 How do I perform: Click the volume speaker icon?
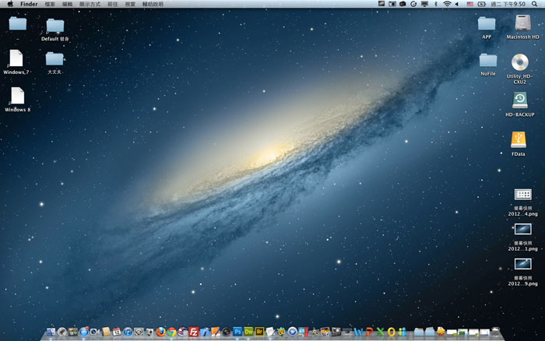[x=456, y=4]
